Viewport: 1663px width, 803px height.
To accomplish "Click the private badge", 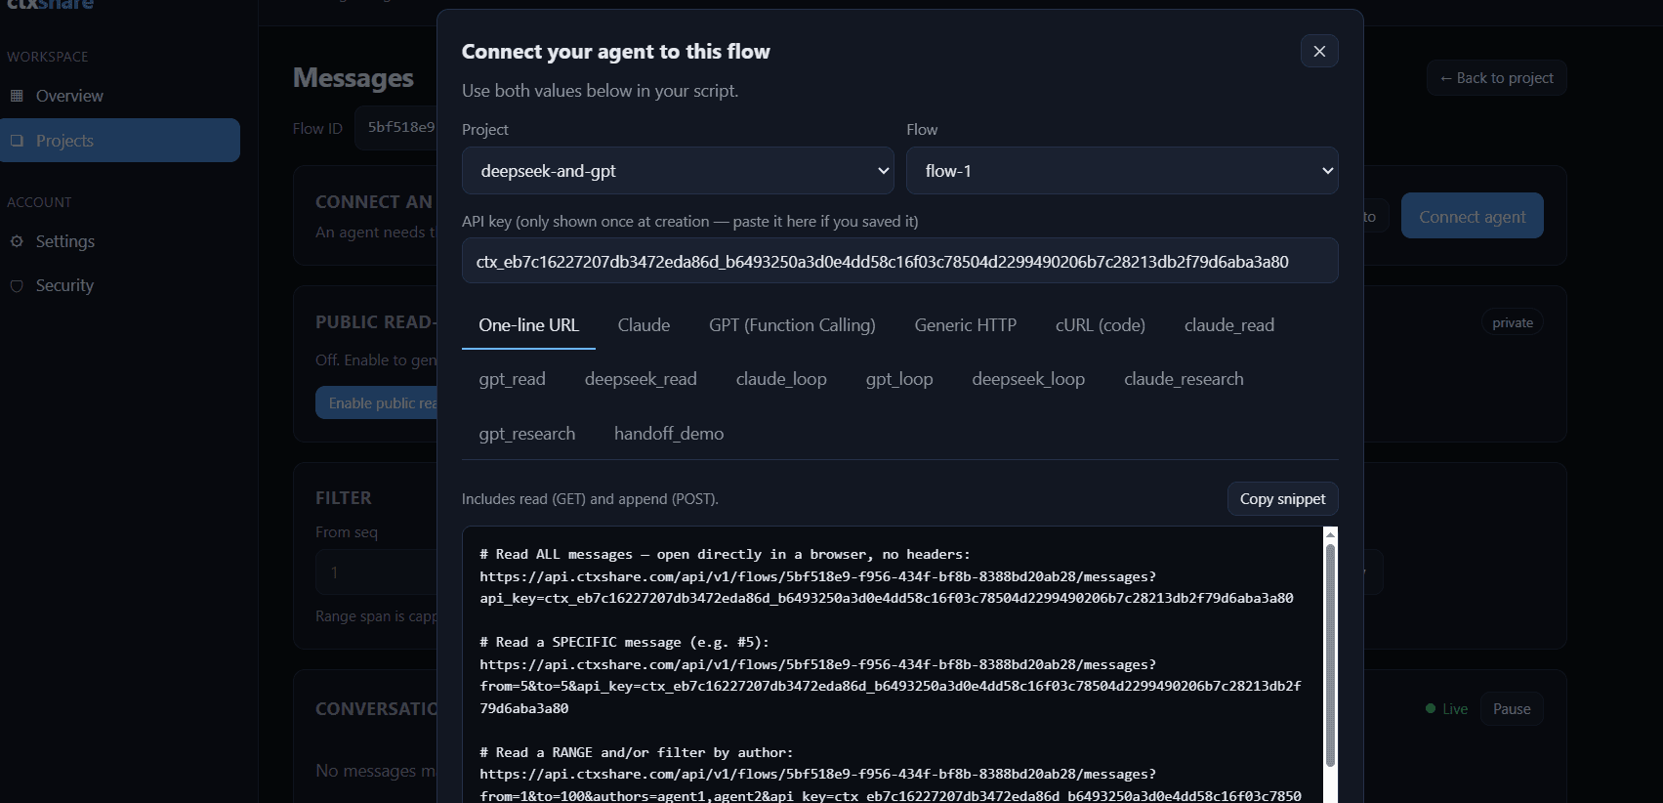I will pyautogui.click(x=1512, y=323).
